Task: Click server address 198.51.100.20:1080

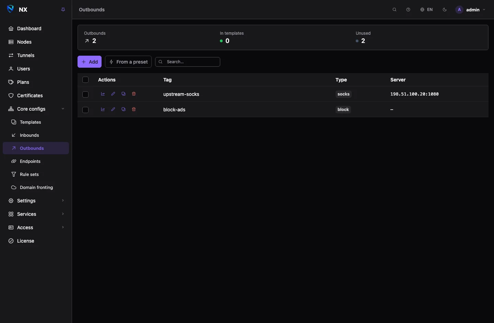Action: pos(414,94)
